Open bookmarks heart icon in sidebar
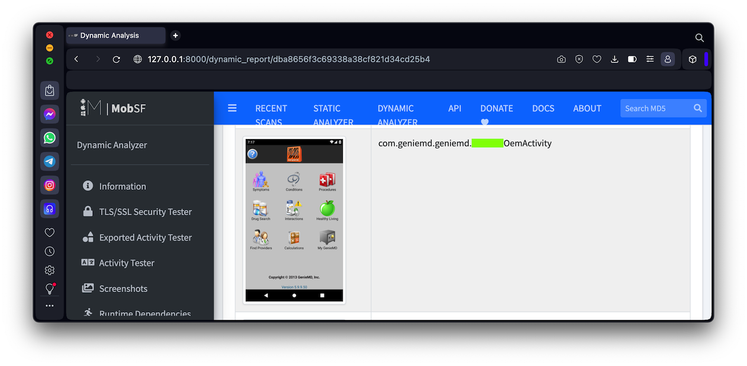Image resolution: width=747 pixels, height=366 pixels. coord(50,232)
